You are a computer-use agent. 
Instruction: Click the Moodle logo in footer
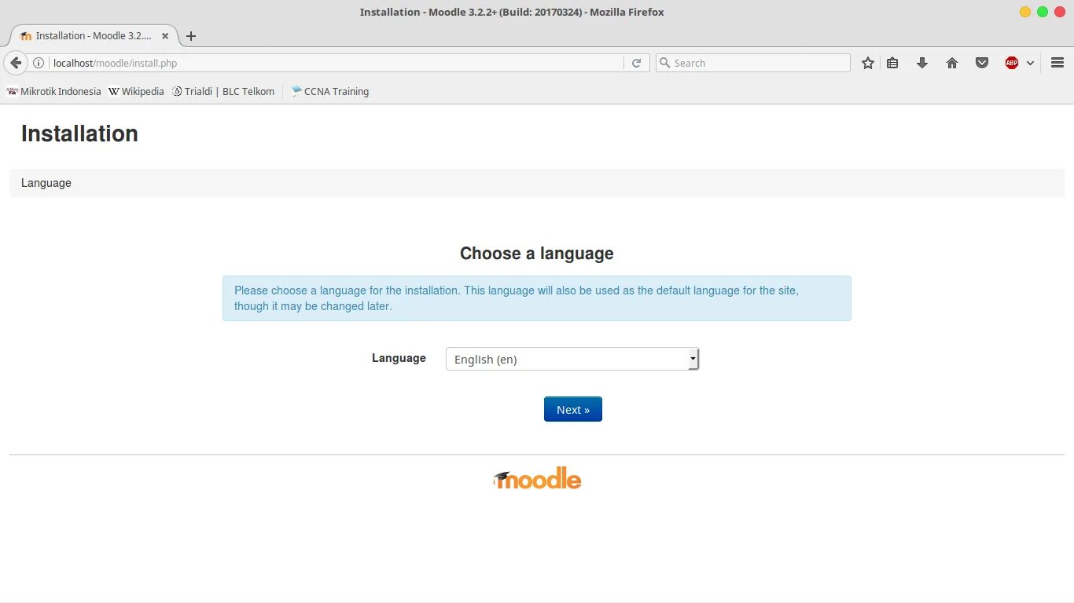537,478
